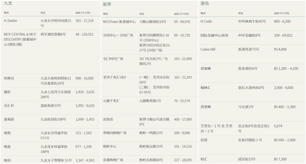306x164 pixels.
Task: Select the 屯门时代广场 property
Action: tap(113, 59)
